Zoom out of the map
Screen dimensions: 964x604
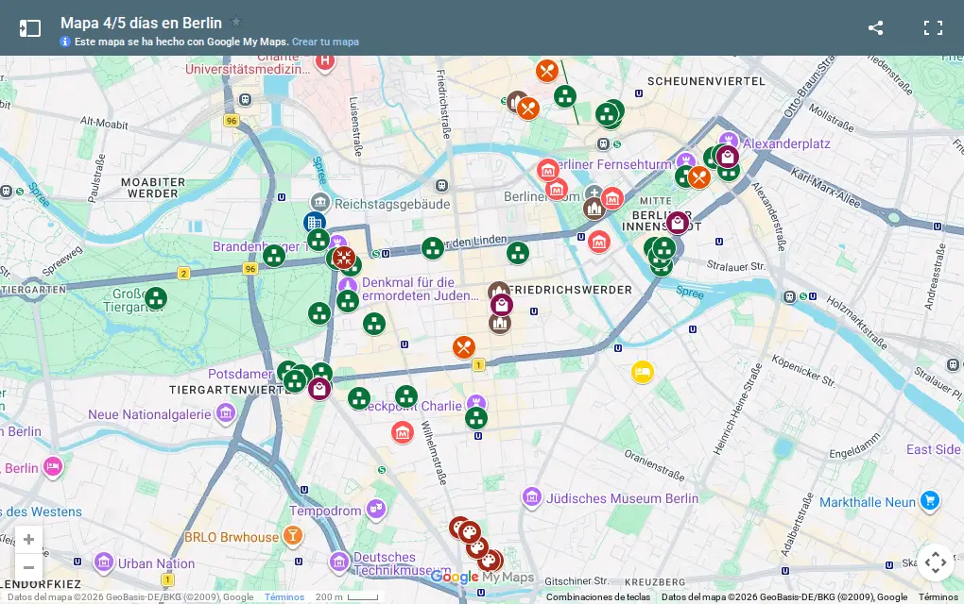[x=29, y=568]
